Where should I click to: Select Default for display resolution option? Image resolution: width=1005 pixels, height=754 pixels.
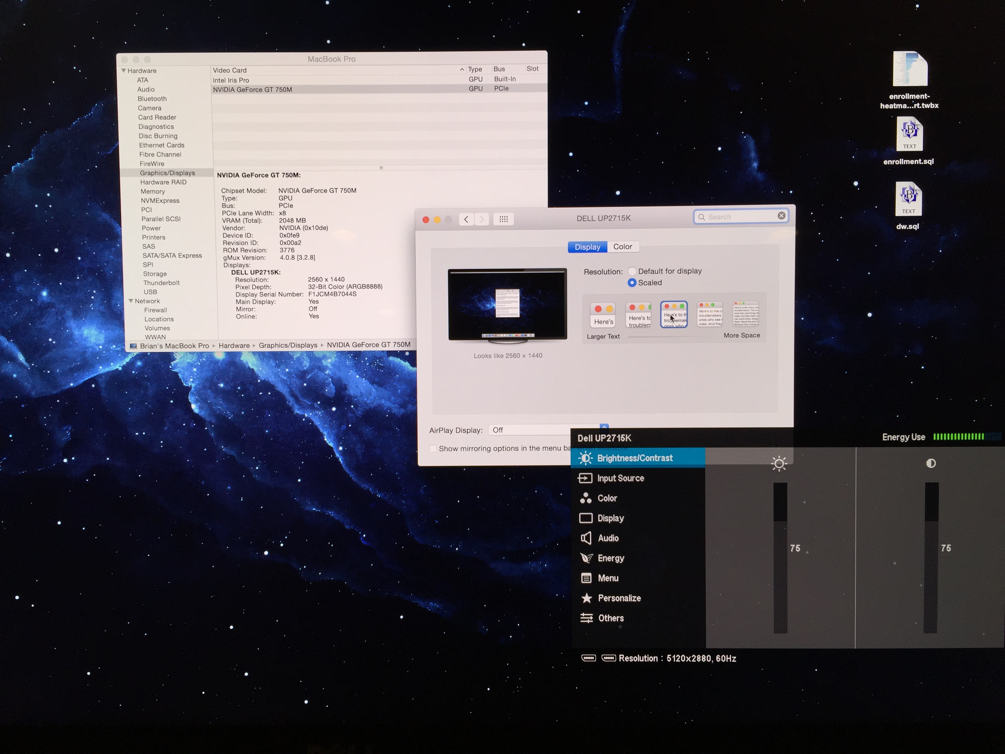[632, 271]
